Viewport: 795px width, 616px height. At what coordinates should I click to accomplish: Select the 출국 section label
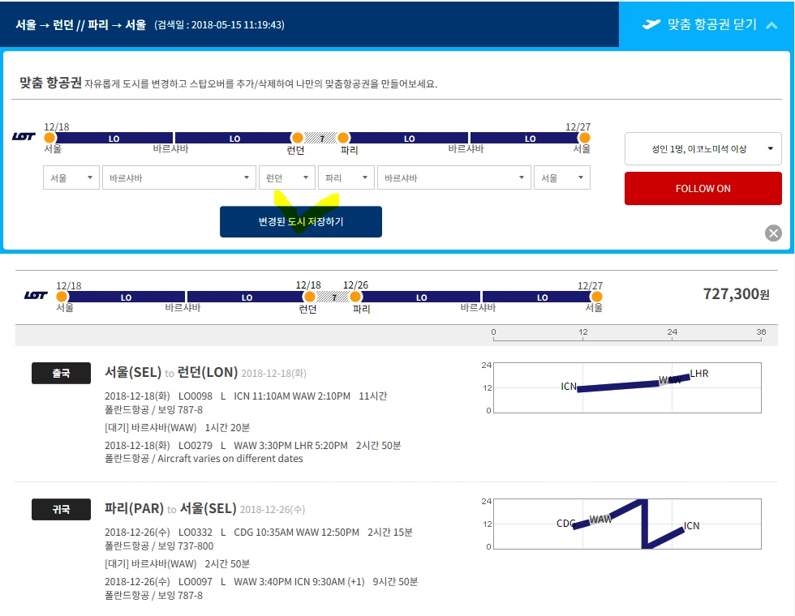[61, 373]
